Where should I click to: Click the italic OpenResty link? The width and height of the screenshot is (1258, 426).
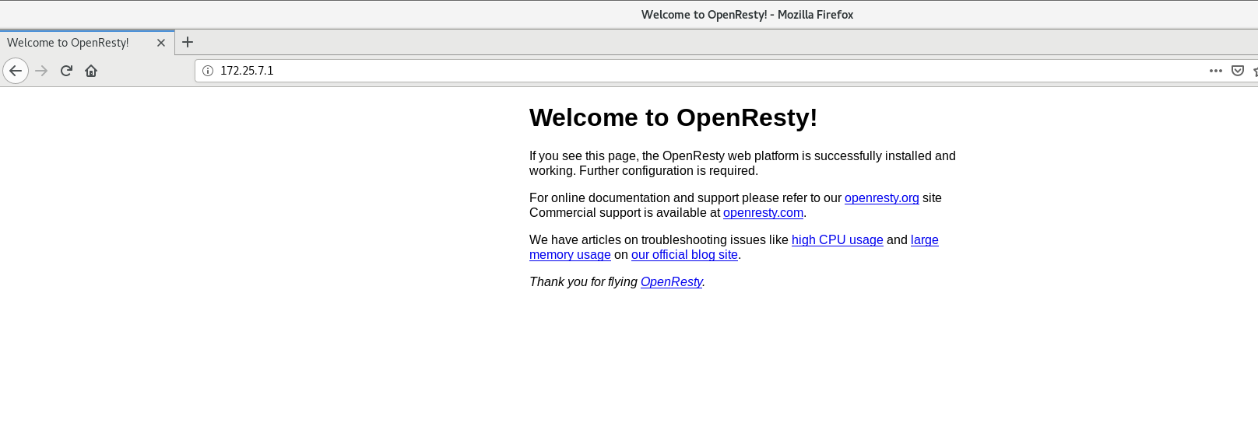point(671,281)
